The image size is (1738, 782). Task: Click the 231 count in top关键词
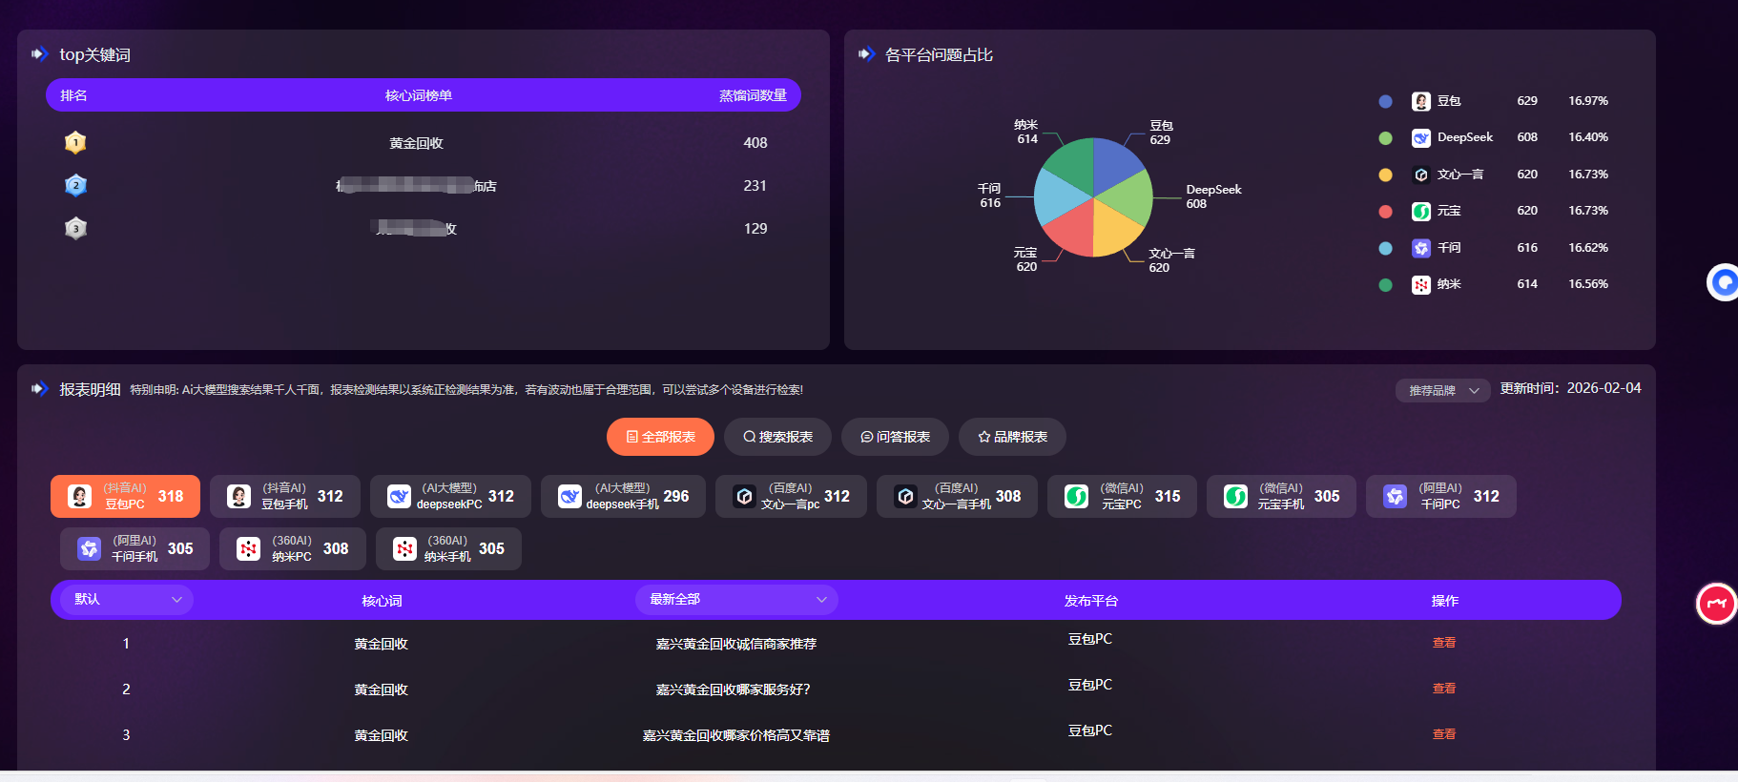coord(755,186)
